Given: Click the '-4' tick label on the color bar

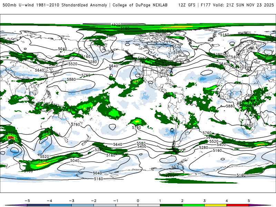Looking at the screenshot, I should point(49,201).
